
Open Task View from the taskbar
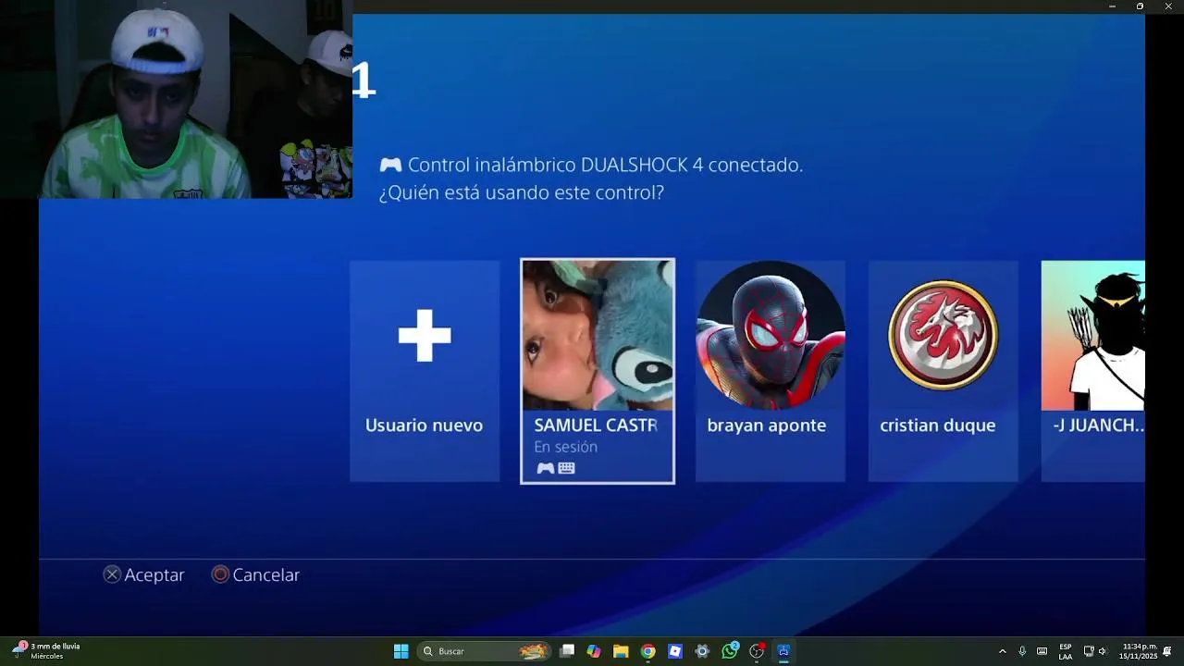click(x=567, y=651)
